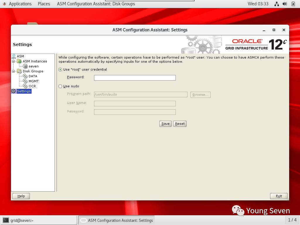The width and height of the screenshot is (300, 225).
Task: Save the root credential settings
Action: 165,124
